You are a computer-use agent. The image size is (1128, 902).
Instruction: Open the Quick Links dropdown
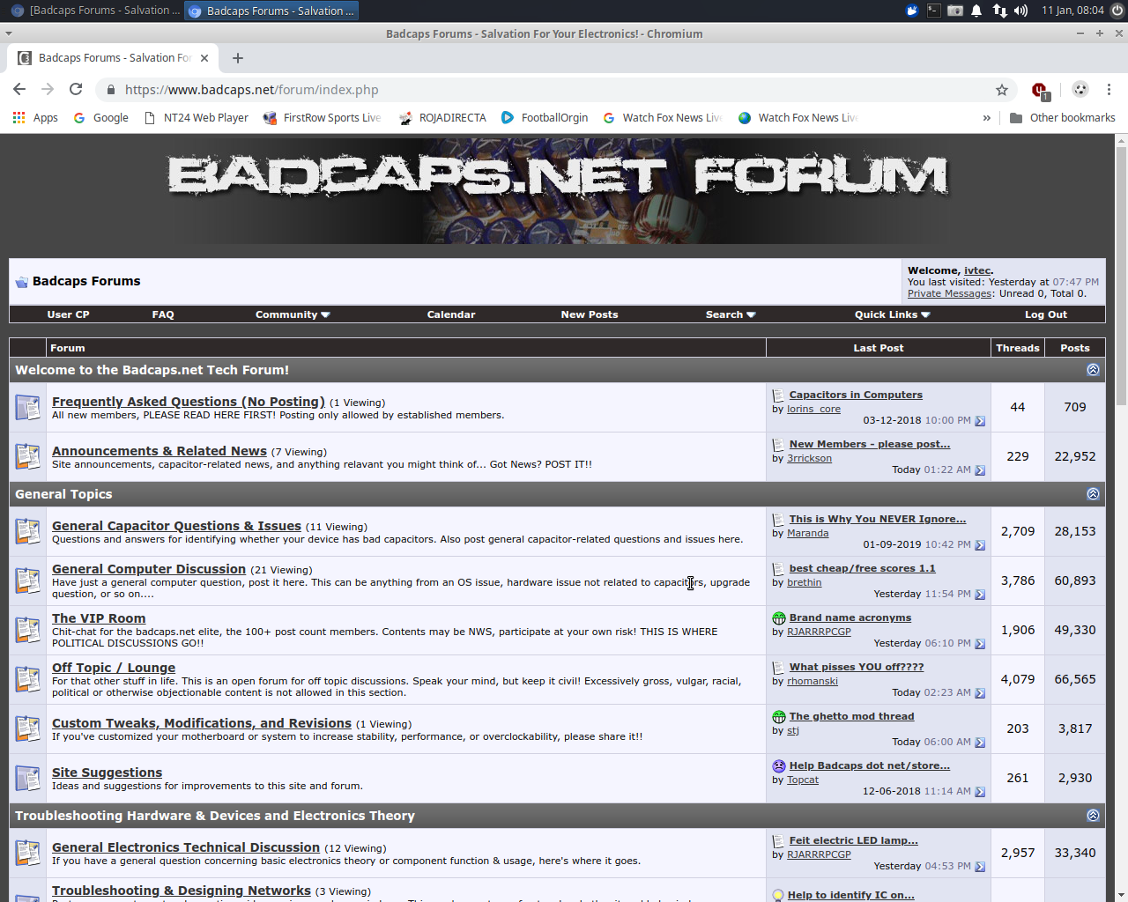tap(892, 314)
